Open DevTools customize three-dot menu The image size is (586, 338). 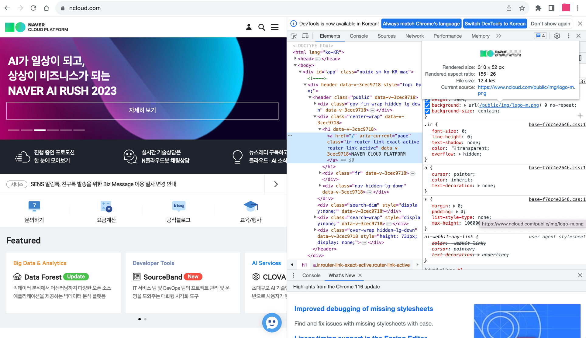[x=569, y=36]
